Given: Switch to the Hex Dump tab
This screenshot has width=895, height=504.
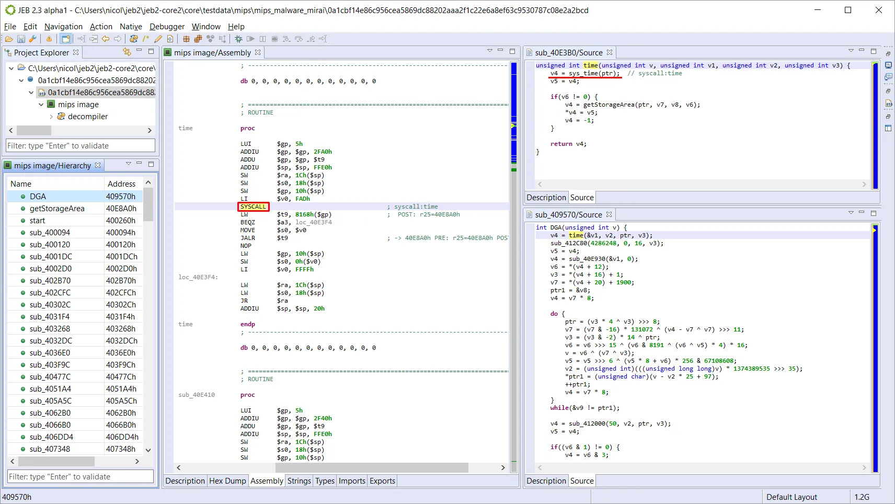Looking at the screenshot, I should tap(227, 481).
